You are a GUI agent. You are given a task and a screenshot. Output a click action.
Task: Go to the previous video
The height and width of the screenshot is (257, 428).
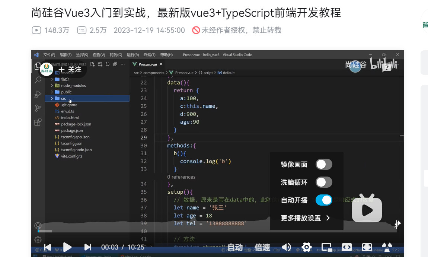pos(48,247)
